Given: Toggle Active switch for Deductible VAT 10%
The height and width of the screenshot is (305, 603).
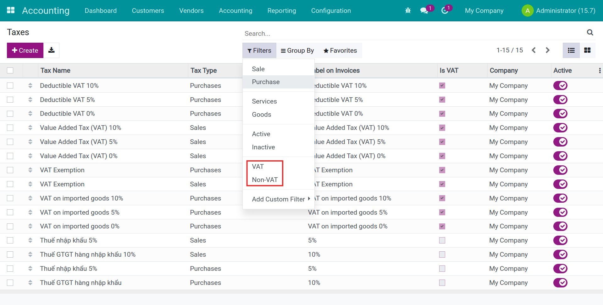Looking at the screenshot, I should click(560, 85).
